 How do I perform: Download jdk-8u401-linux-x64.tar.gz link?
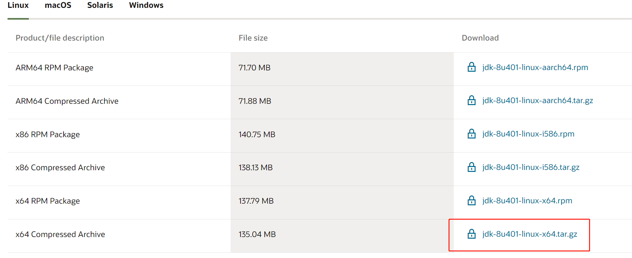(x=530, y=234)
